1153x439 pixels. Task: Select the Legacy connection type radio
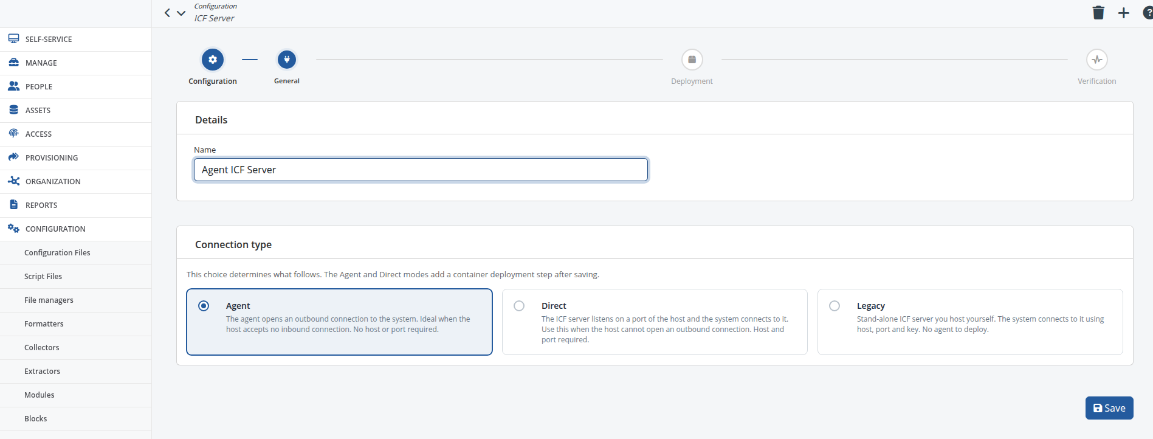[x=835, y=306]
